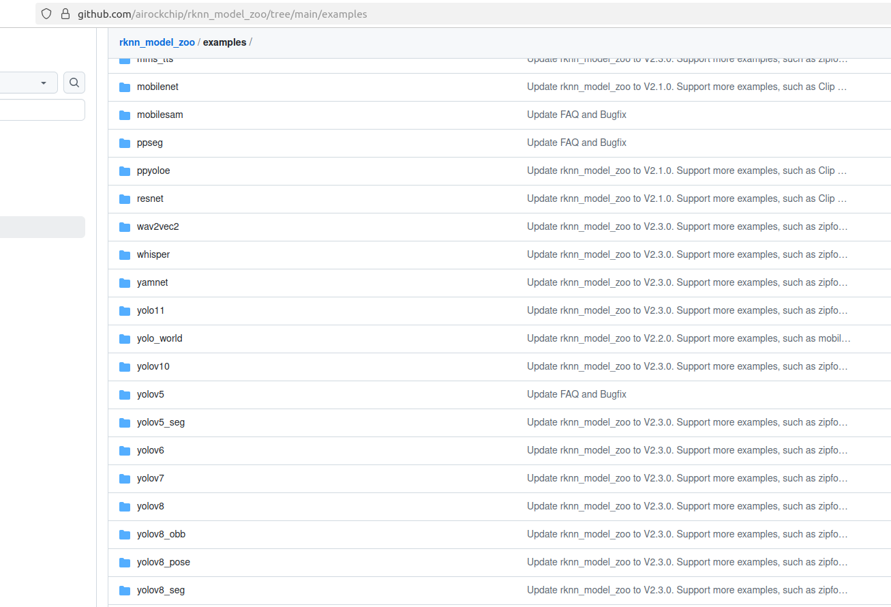
Task: Click the folder icon beside resnet
Action: [x=125, y=199]
